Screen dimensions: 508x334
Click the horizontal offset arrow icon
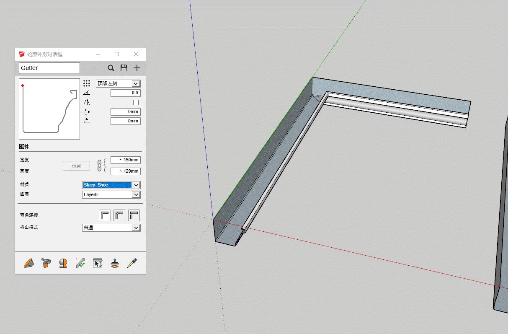pyautogui.click(x=87, y=111)
